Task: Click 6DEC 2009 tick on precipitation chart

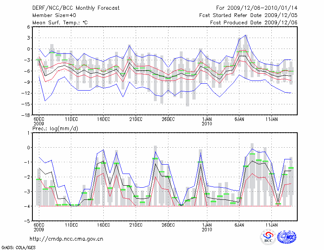Action: [39, 227]
